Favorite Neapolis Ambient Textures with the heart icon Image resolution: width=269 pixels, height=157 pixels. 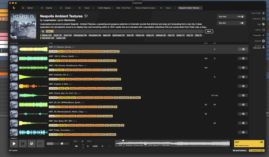click(86, 16)
